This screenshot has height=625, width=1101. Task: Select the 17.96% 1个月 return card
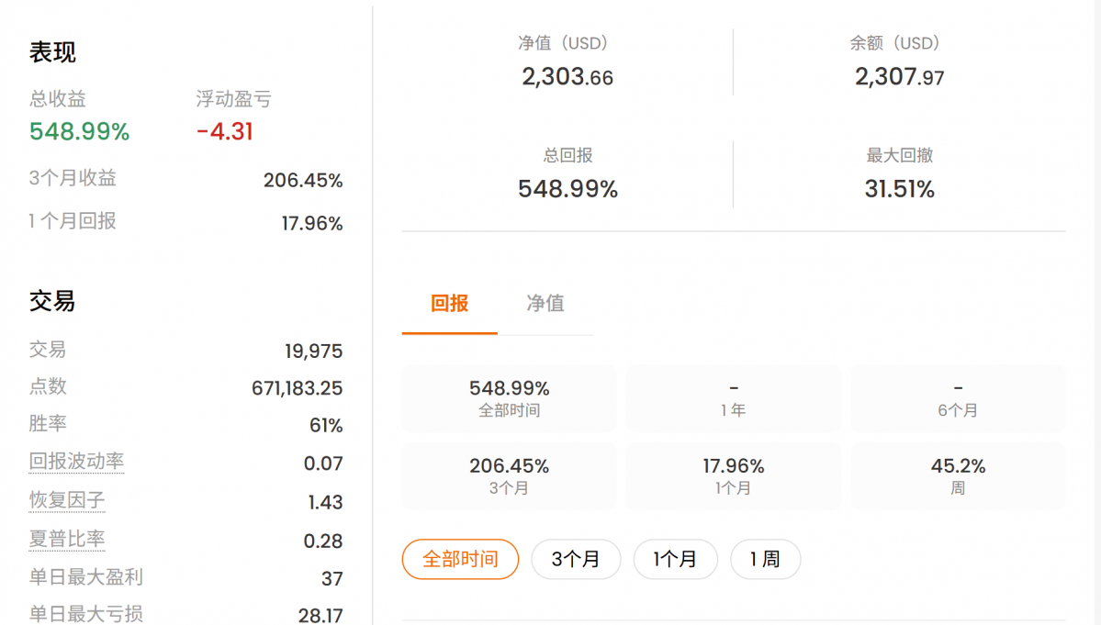(733, 475)
